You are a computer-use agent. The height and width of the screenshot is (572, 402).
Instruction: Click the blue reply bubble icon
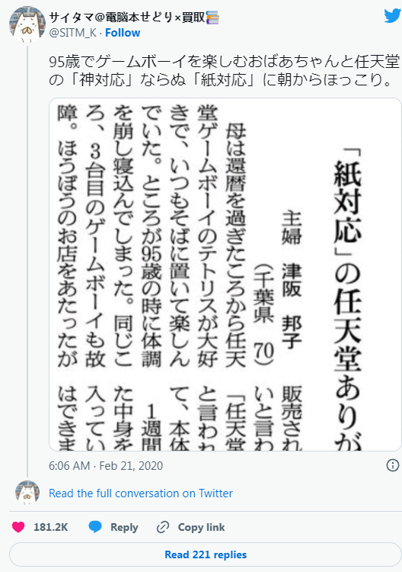[x=95, y=527]
